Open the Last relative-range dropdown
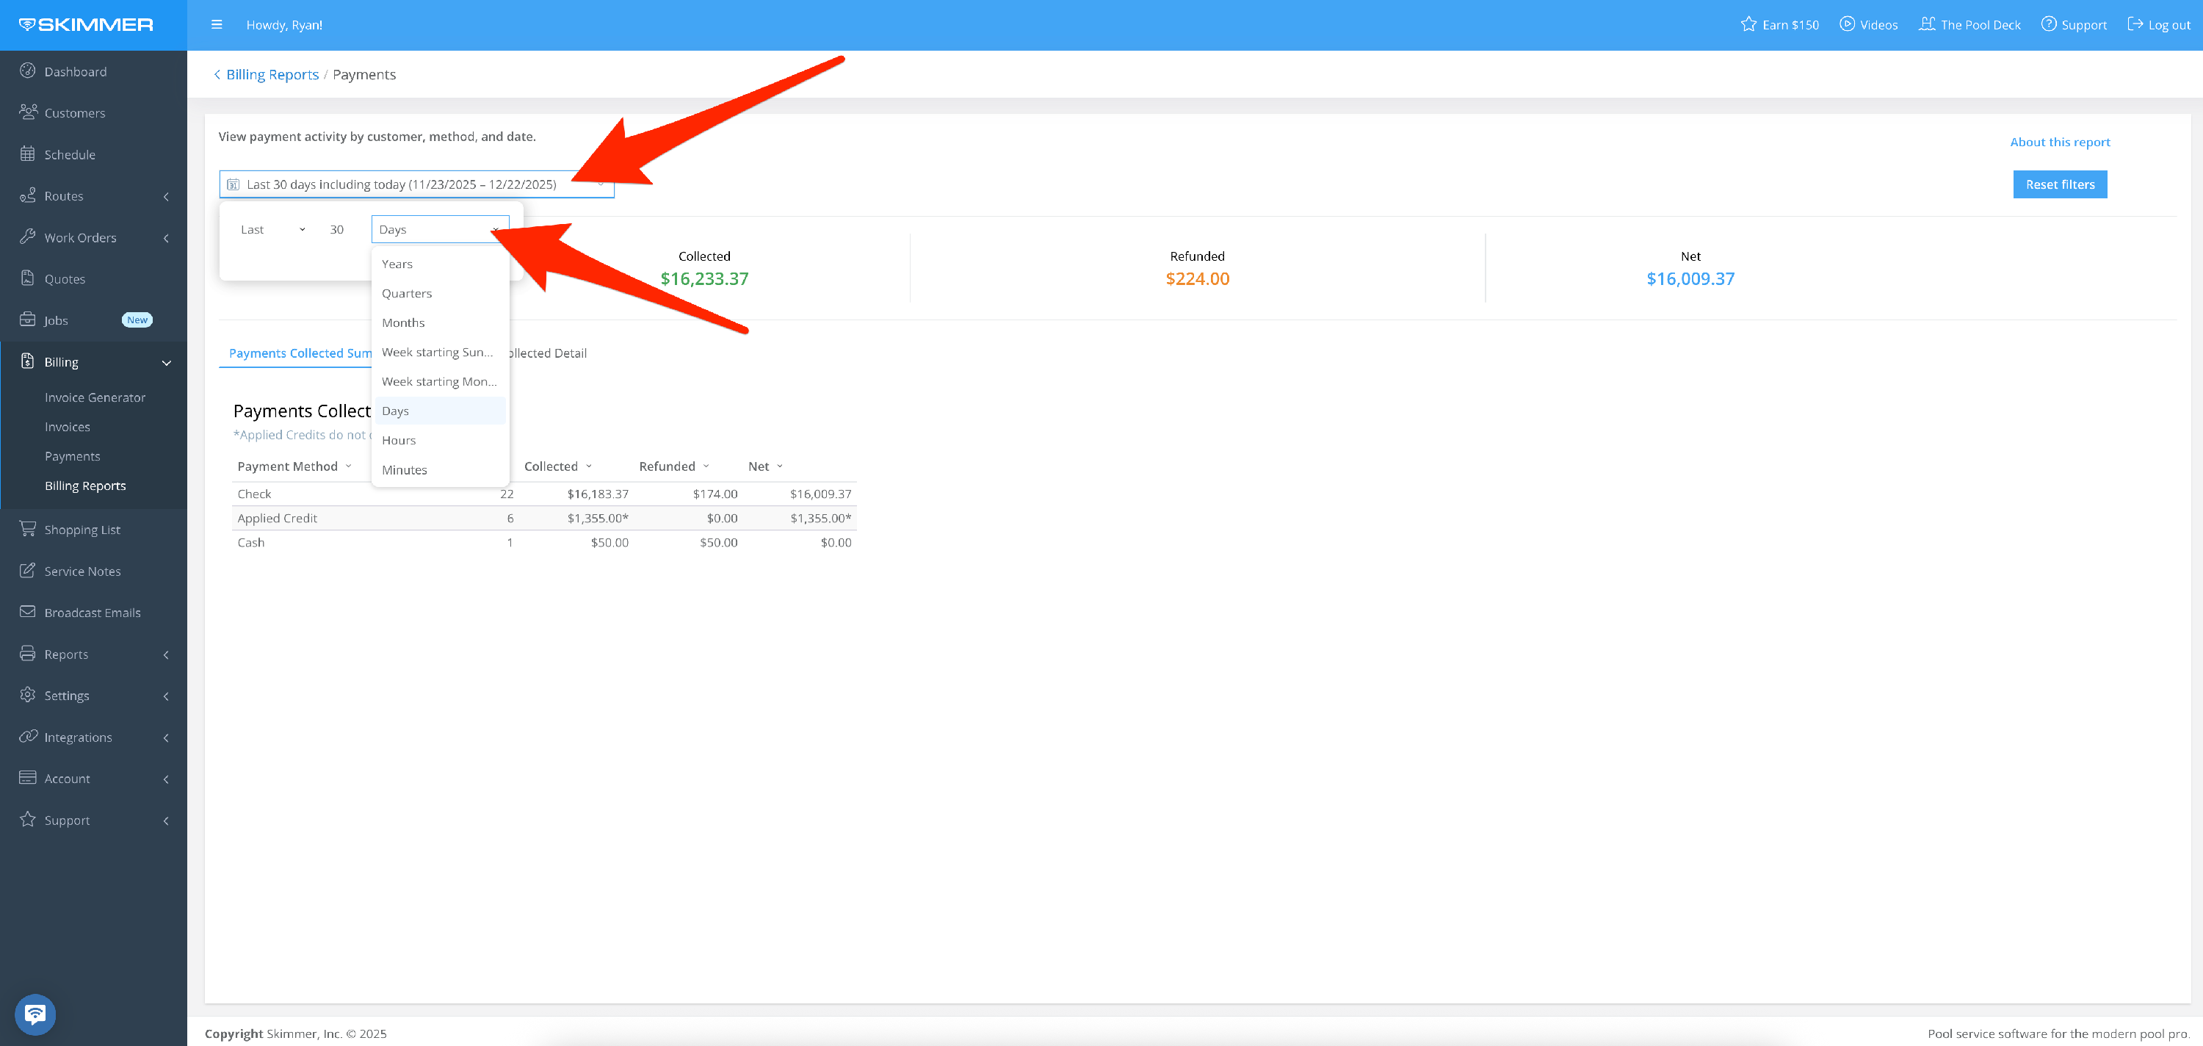Image resolution: width=2203 pixels, height=1046 pixels. [x=272, y=229]
